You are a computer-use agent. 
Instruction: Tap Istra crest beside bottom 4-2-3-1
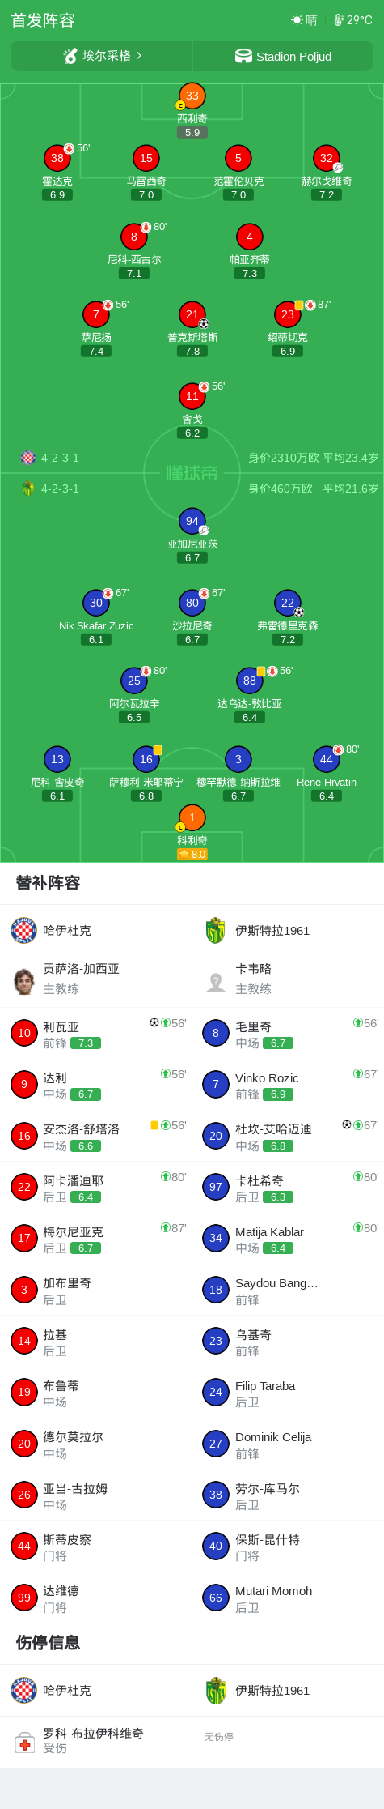(28, 489)
